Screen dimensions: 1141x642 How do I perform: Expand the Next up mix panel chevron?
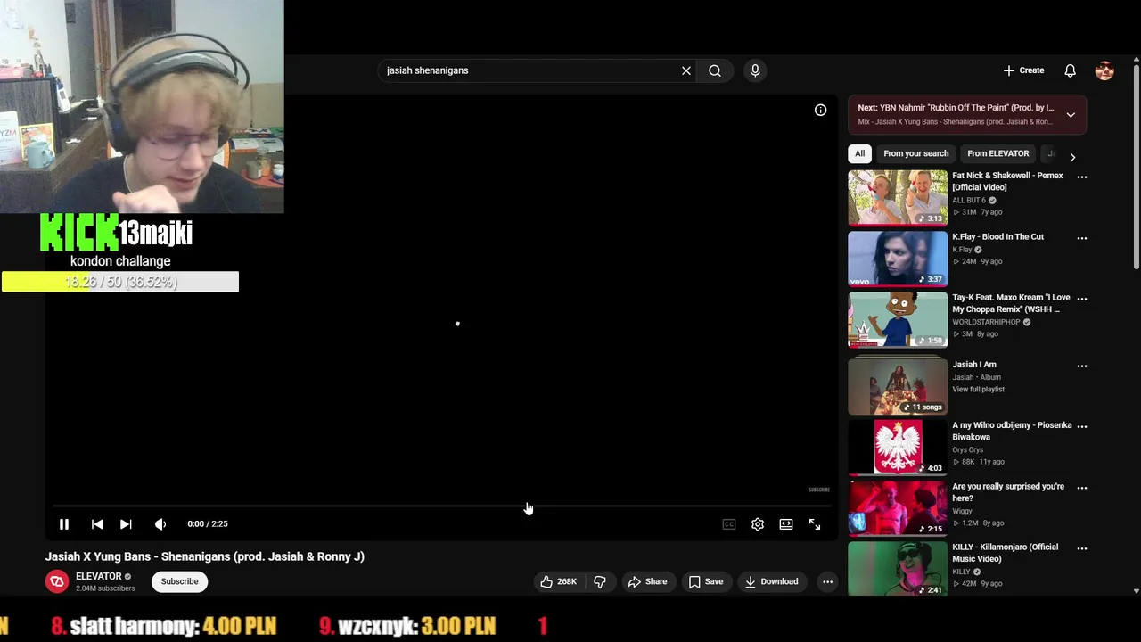(1071, 115)
